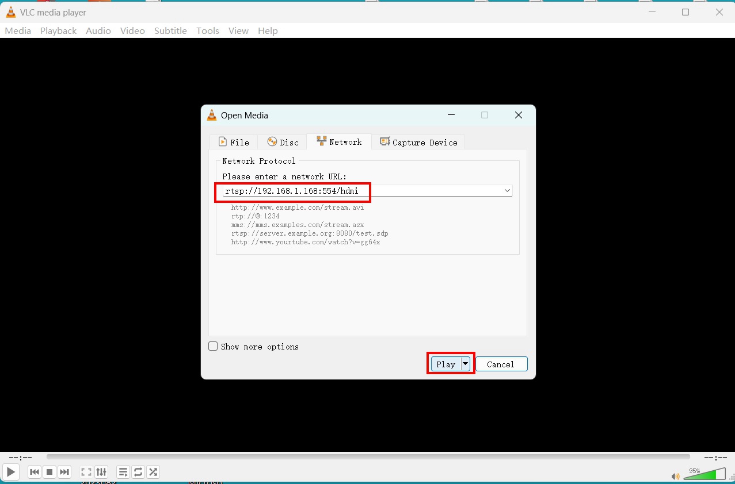
Task: Click example yourtube.com watch URL text
Action: (x=306, y=242)
